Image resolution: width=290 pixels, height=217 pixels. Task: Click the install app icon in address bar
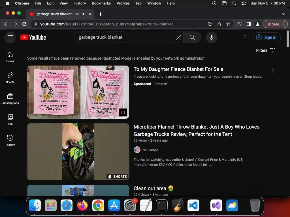point(210,24)
